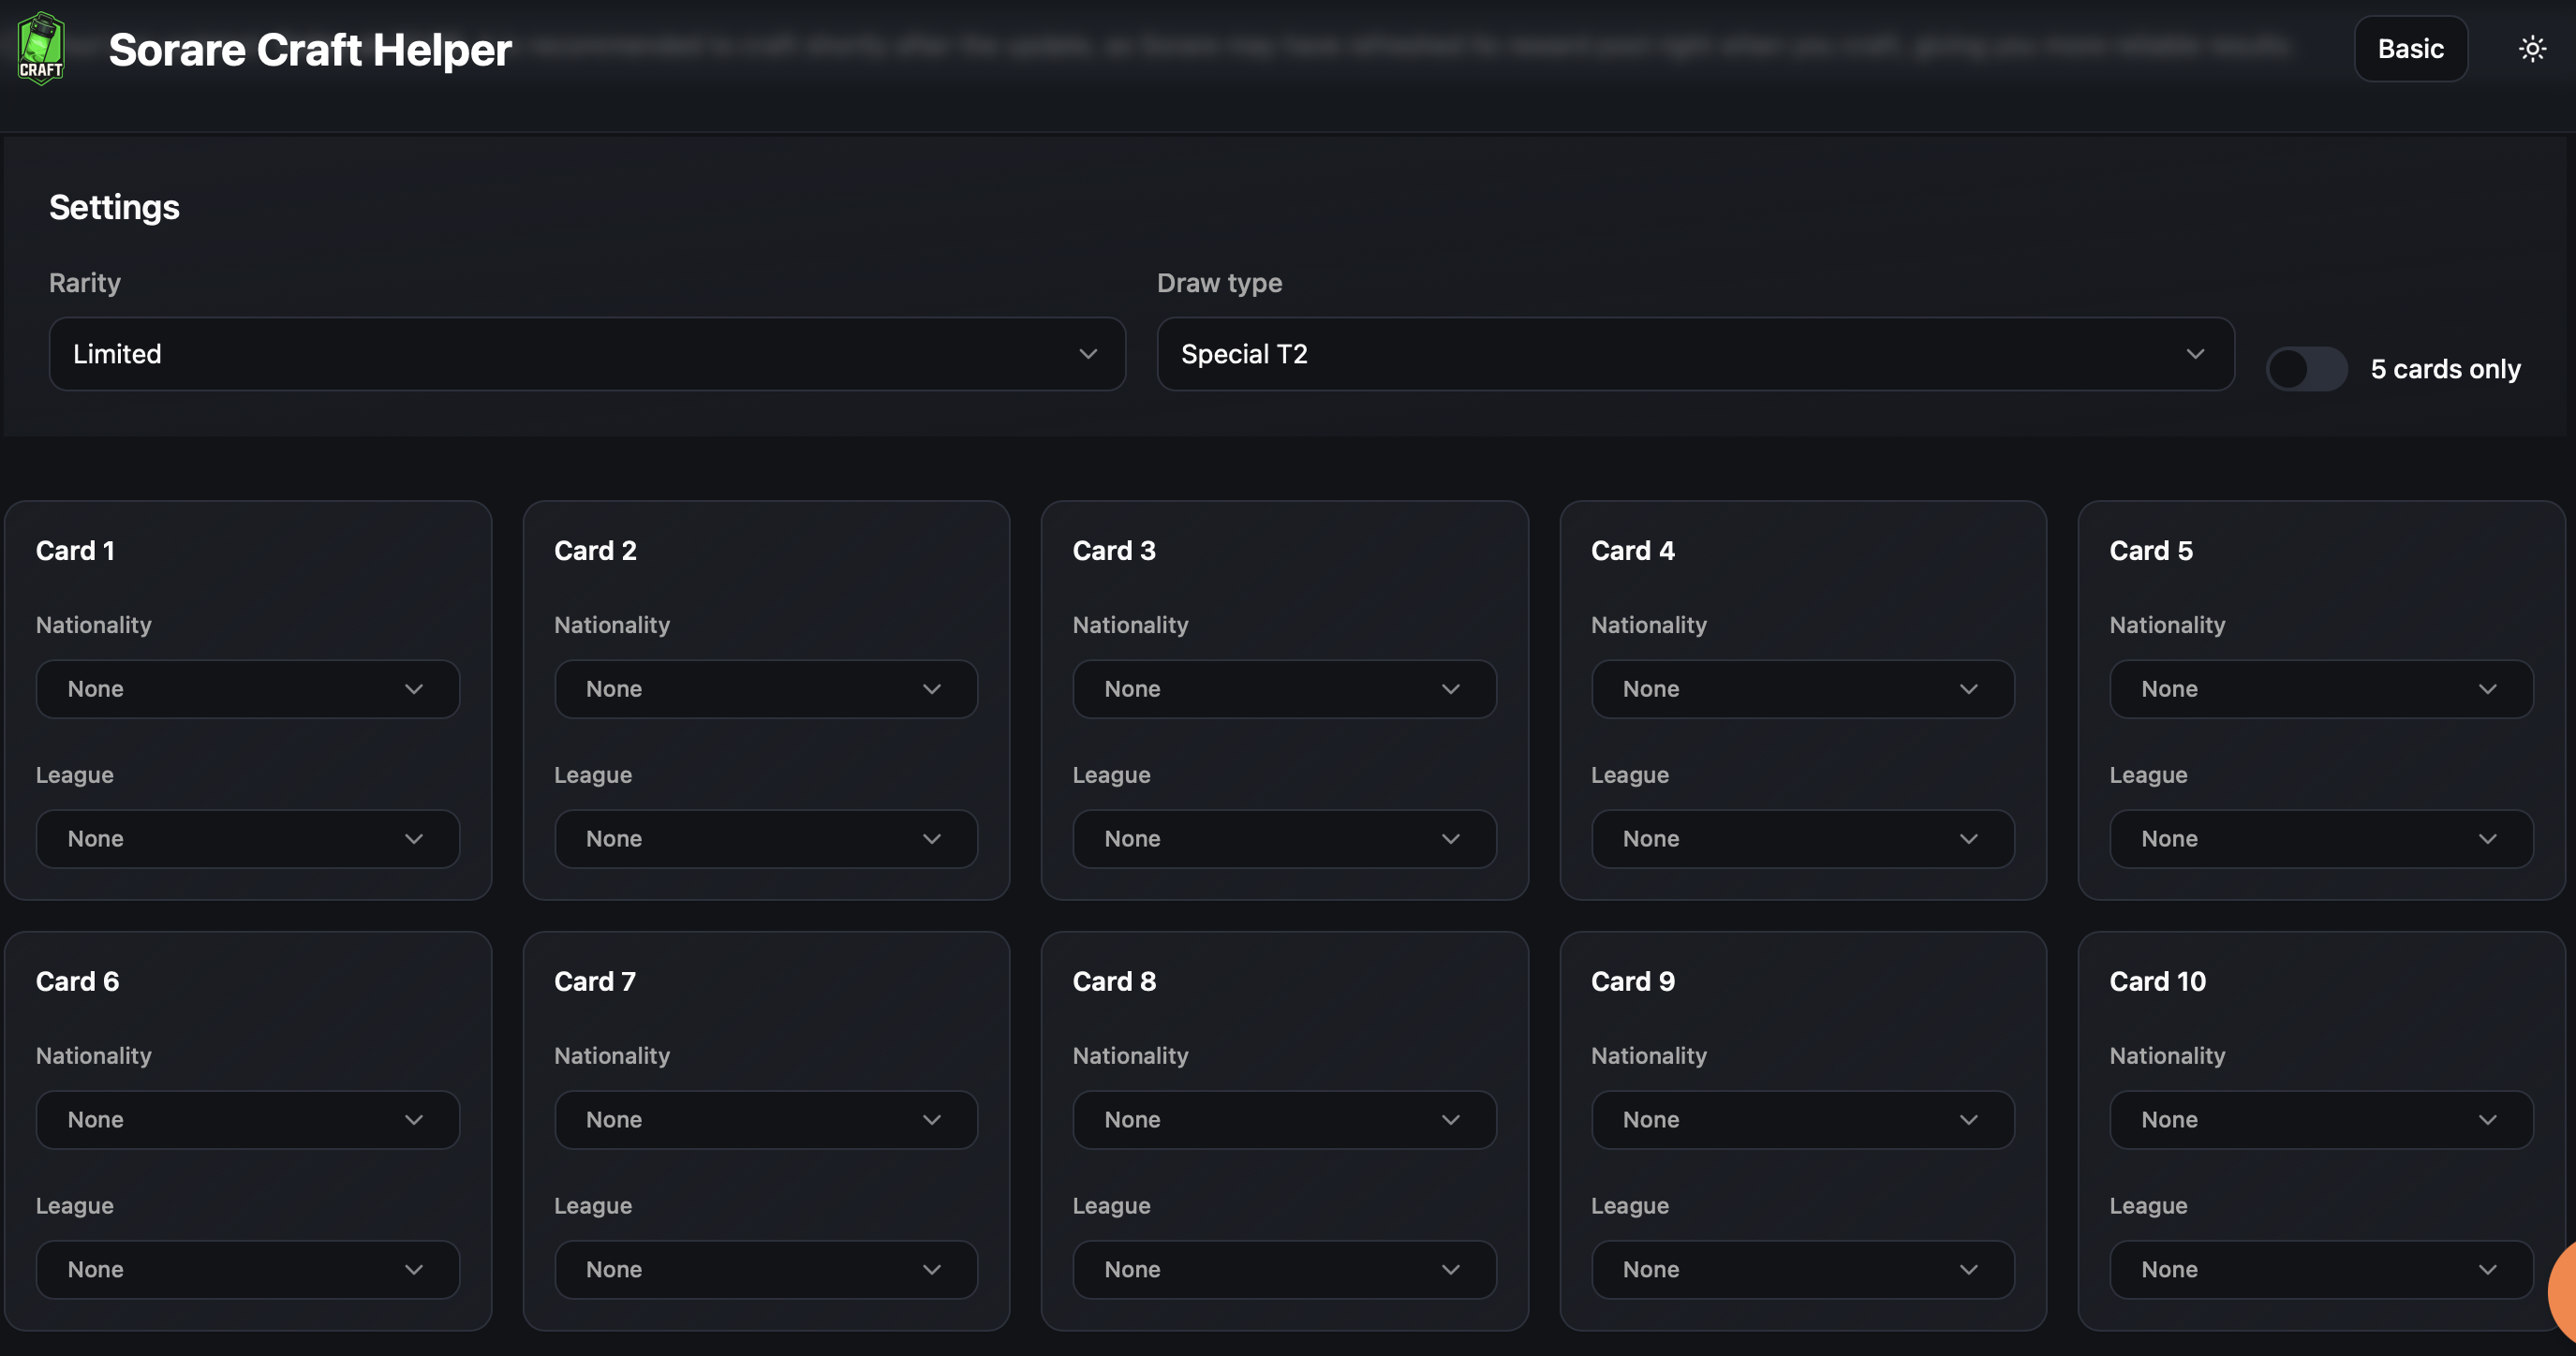Open Card 8 Nationality dropdown
Image resolution: width=2576 pixels, height=1356 pixels.
click(x=1284, y=1120)
